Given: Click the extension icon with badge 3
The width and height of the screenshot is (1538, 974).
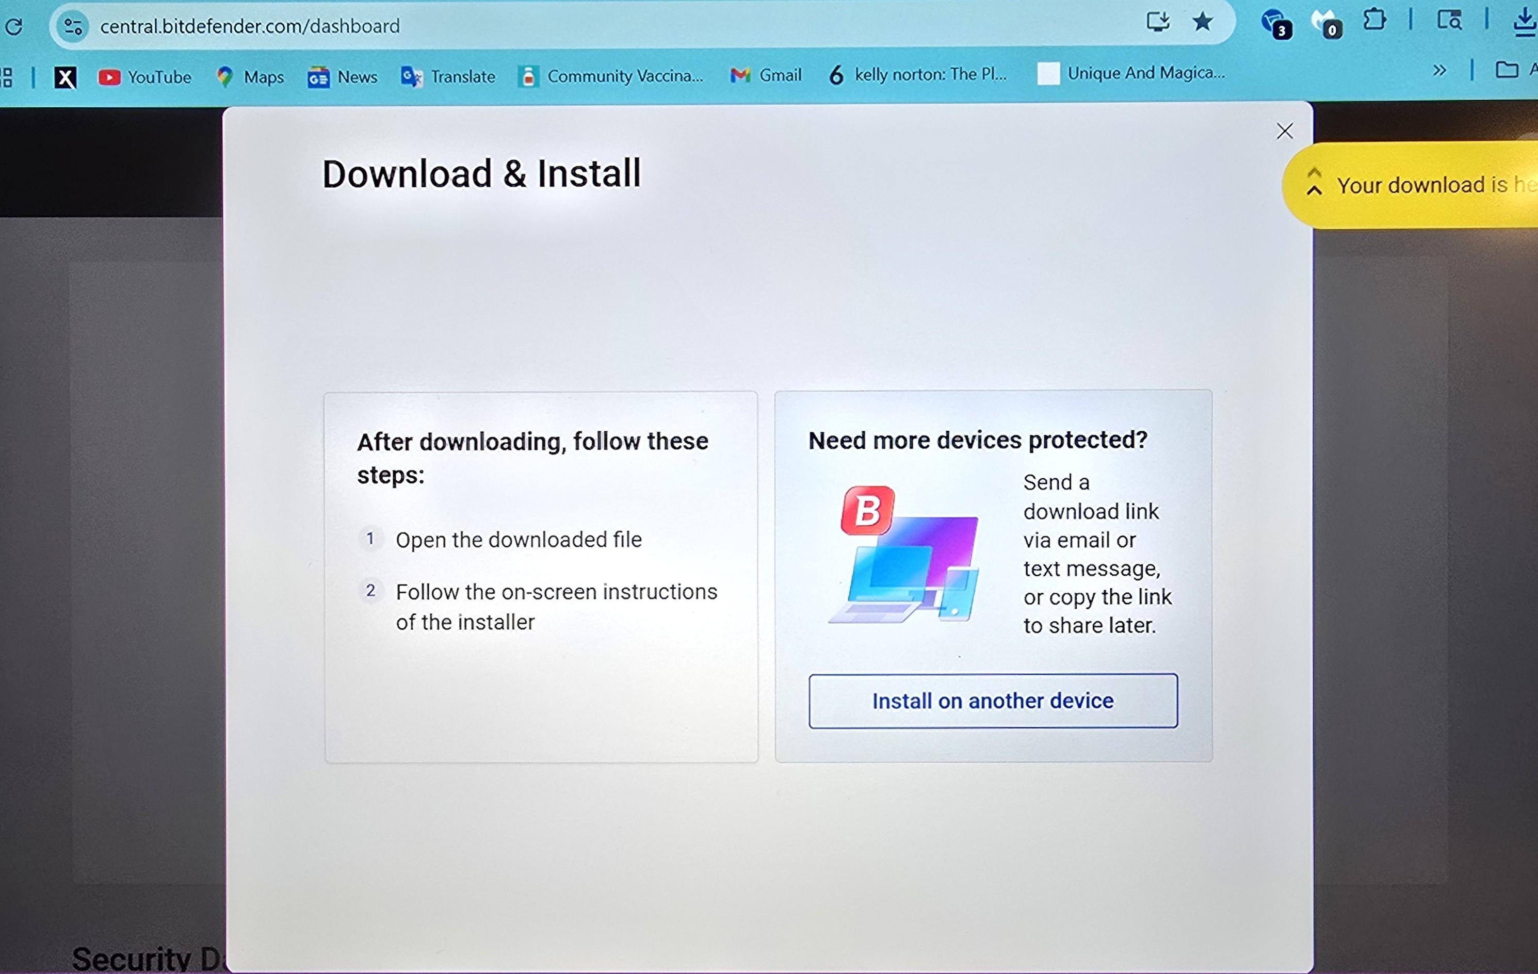Looking at the screenshot, I should [1275, 24].
